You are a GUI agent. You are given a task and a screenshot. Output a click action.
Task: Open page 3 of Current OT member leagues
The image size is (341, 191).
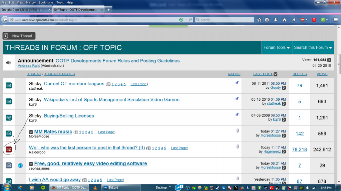pos(119,84)
